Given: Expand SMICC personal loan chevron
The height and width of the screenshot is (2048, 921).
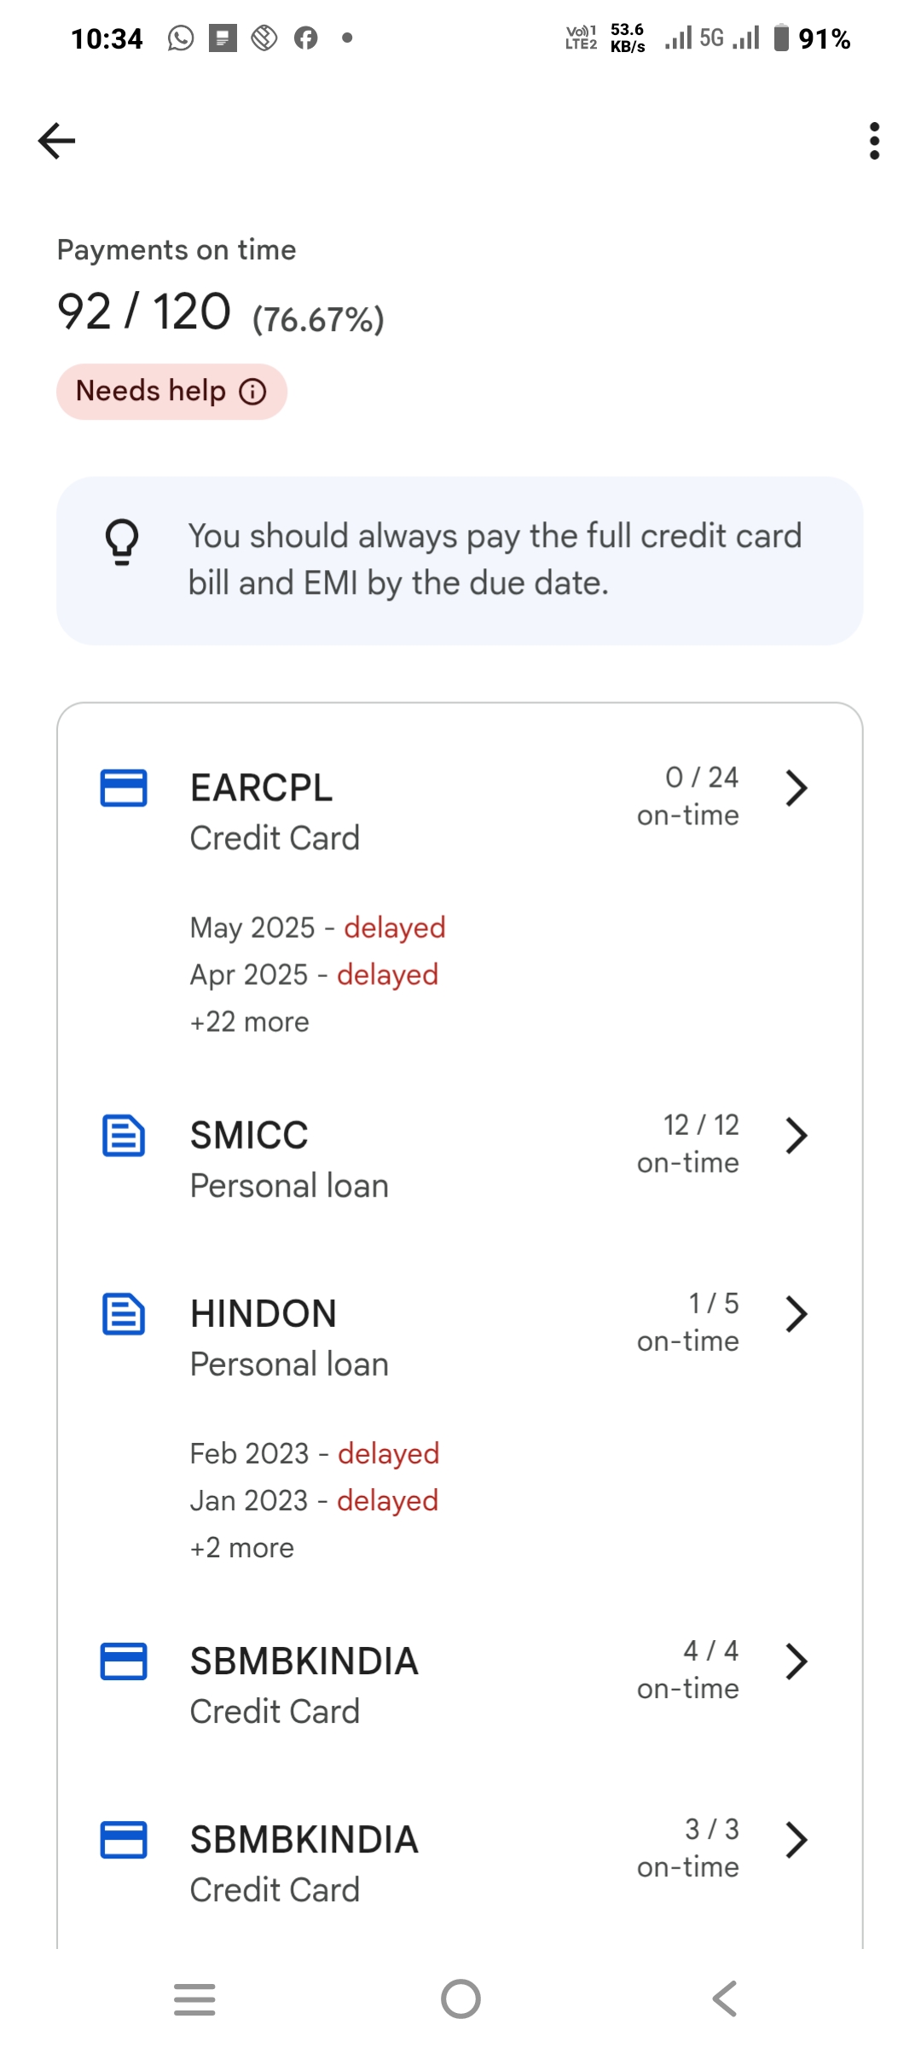Looking at the screenshot, I should 796,1136.
